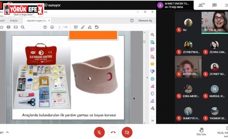Screen dimensions: 228x139
Task: Click the slide caption text about boyun korsesi
Action: (69, 115)
